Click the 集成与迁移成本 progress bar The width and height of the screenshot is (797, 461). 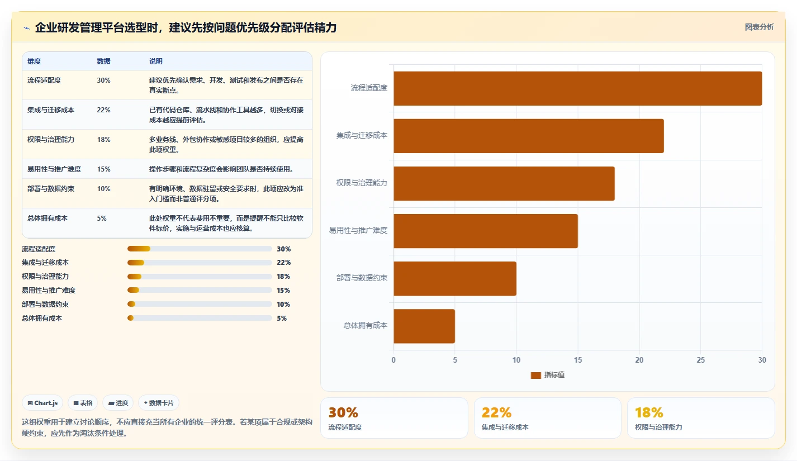[x=200, y=263]
